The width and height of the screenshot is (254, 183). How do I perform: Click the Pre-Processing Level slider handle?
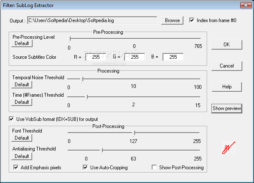[x=69, y=39]
